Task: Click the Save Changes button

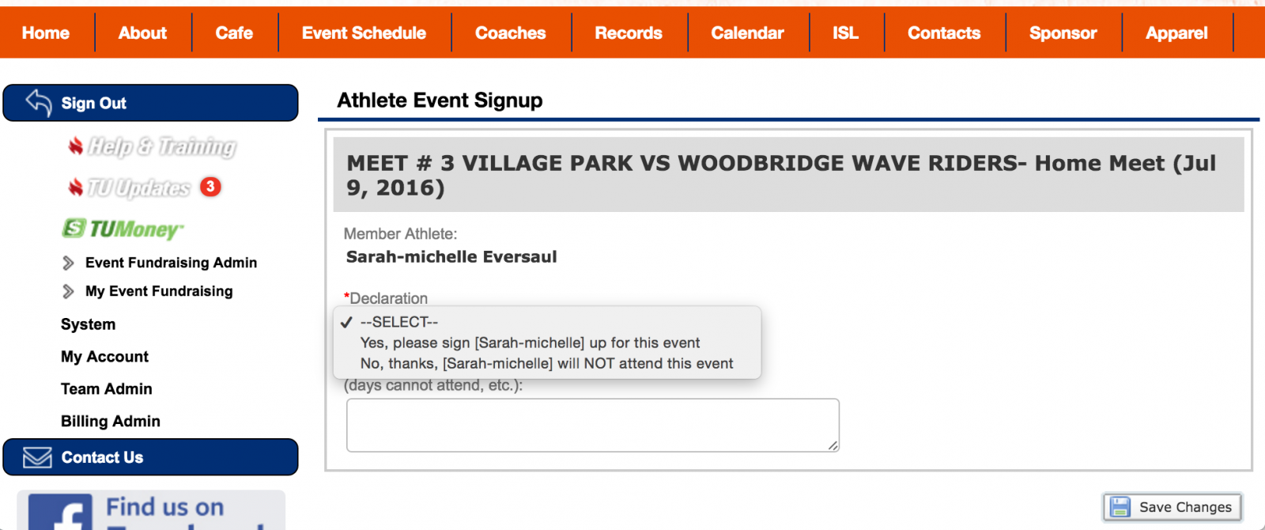Action: (1172, 507)
